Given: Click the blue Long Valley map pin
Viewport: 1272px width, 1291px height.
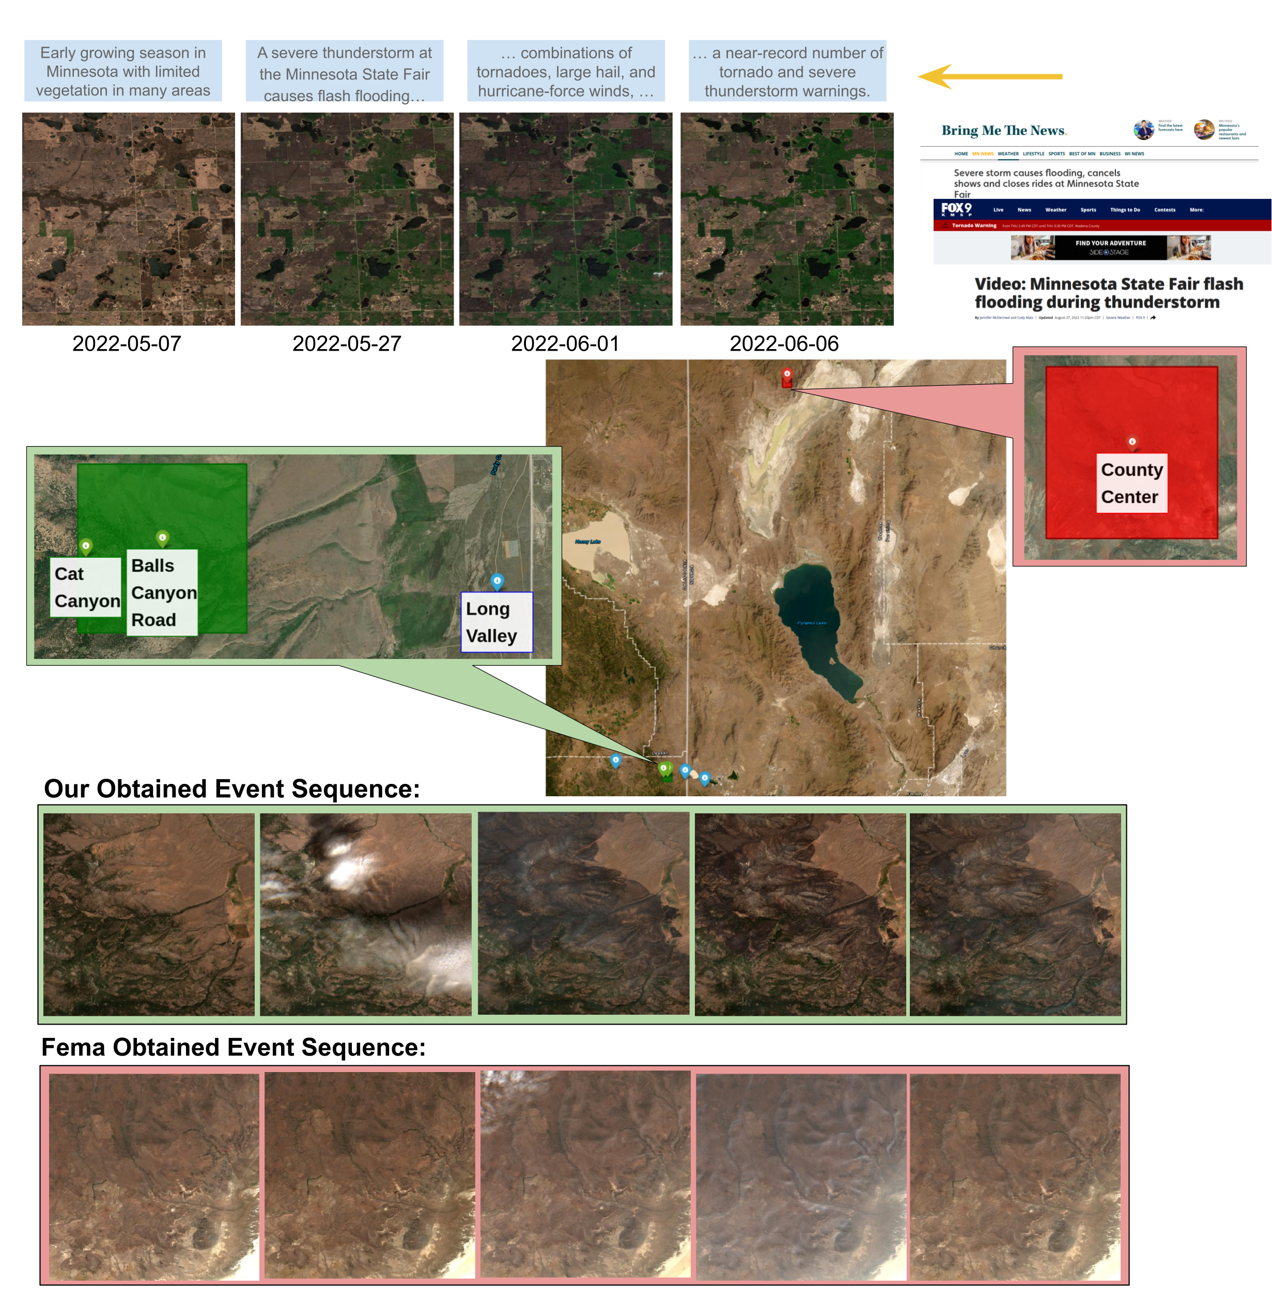Looking at the screenshot, I should tap(497, 581).
